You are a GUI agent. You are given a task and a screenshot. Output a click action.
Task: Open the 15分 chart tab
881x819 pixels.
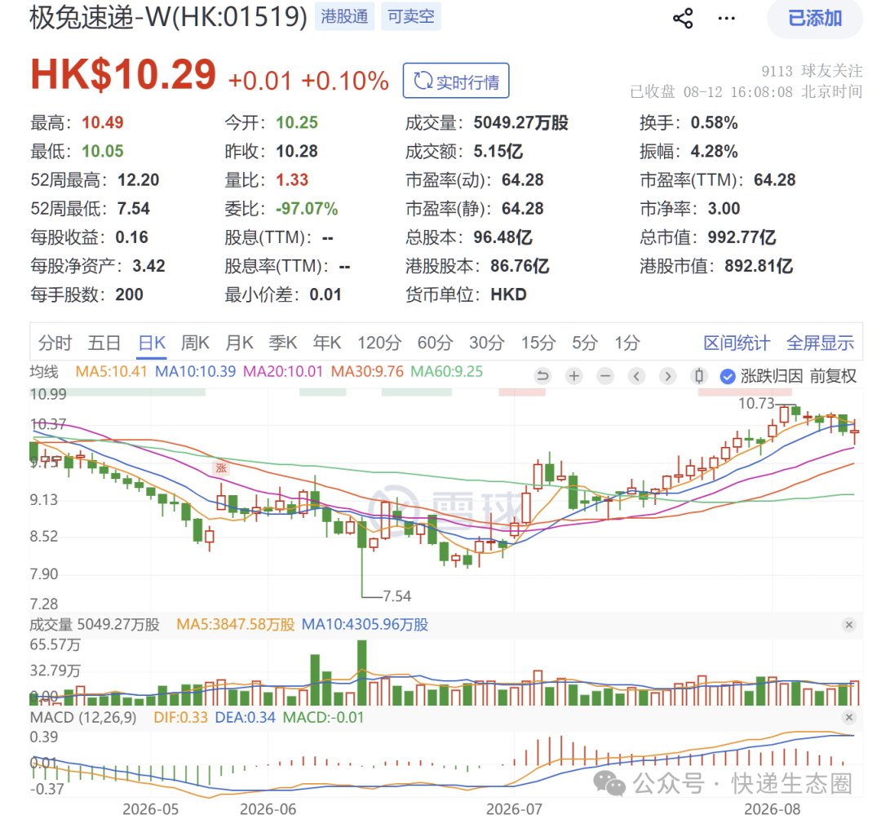[x=538, y=343]
